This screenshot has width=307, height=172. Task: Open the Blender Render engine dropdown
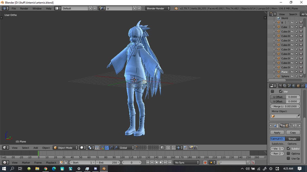(x=158, y=8)
